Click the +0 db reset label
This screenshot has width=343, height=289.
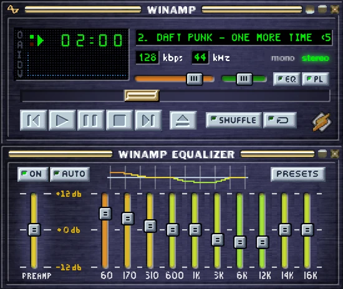tap(69, 230)
